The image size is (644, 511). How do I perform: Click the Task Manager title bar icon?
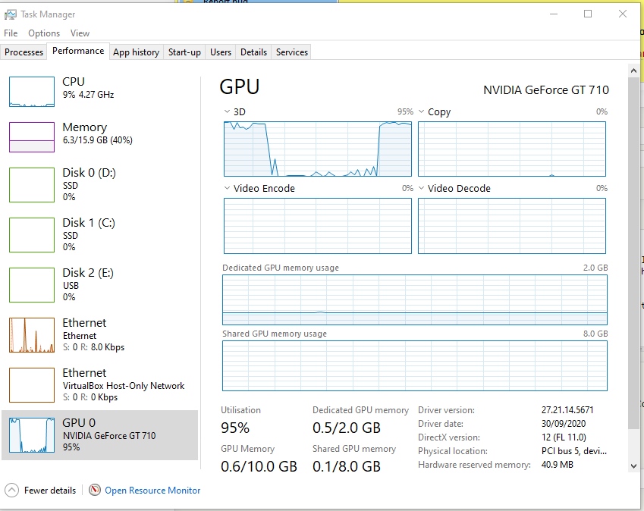pos(11,14)
